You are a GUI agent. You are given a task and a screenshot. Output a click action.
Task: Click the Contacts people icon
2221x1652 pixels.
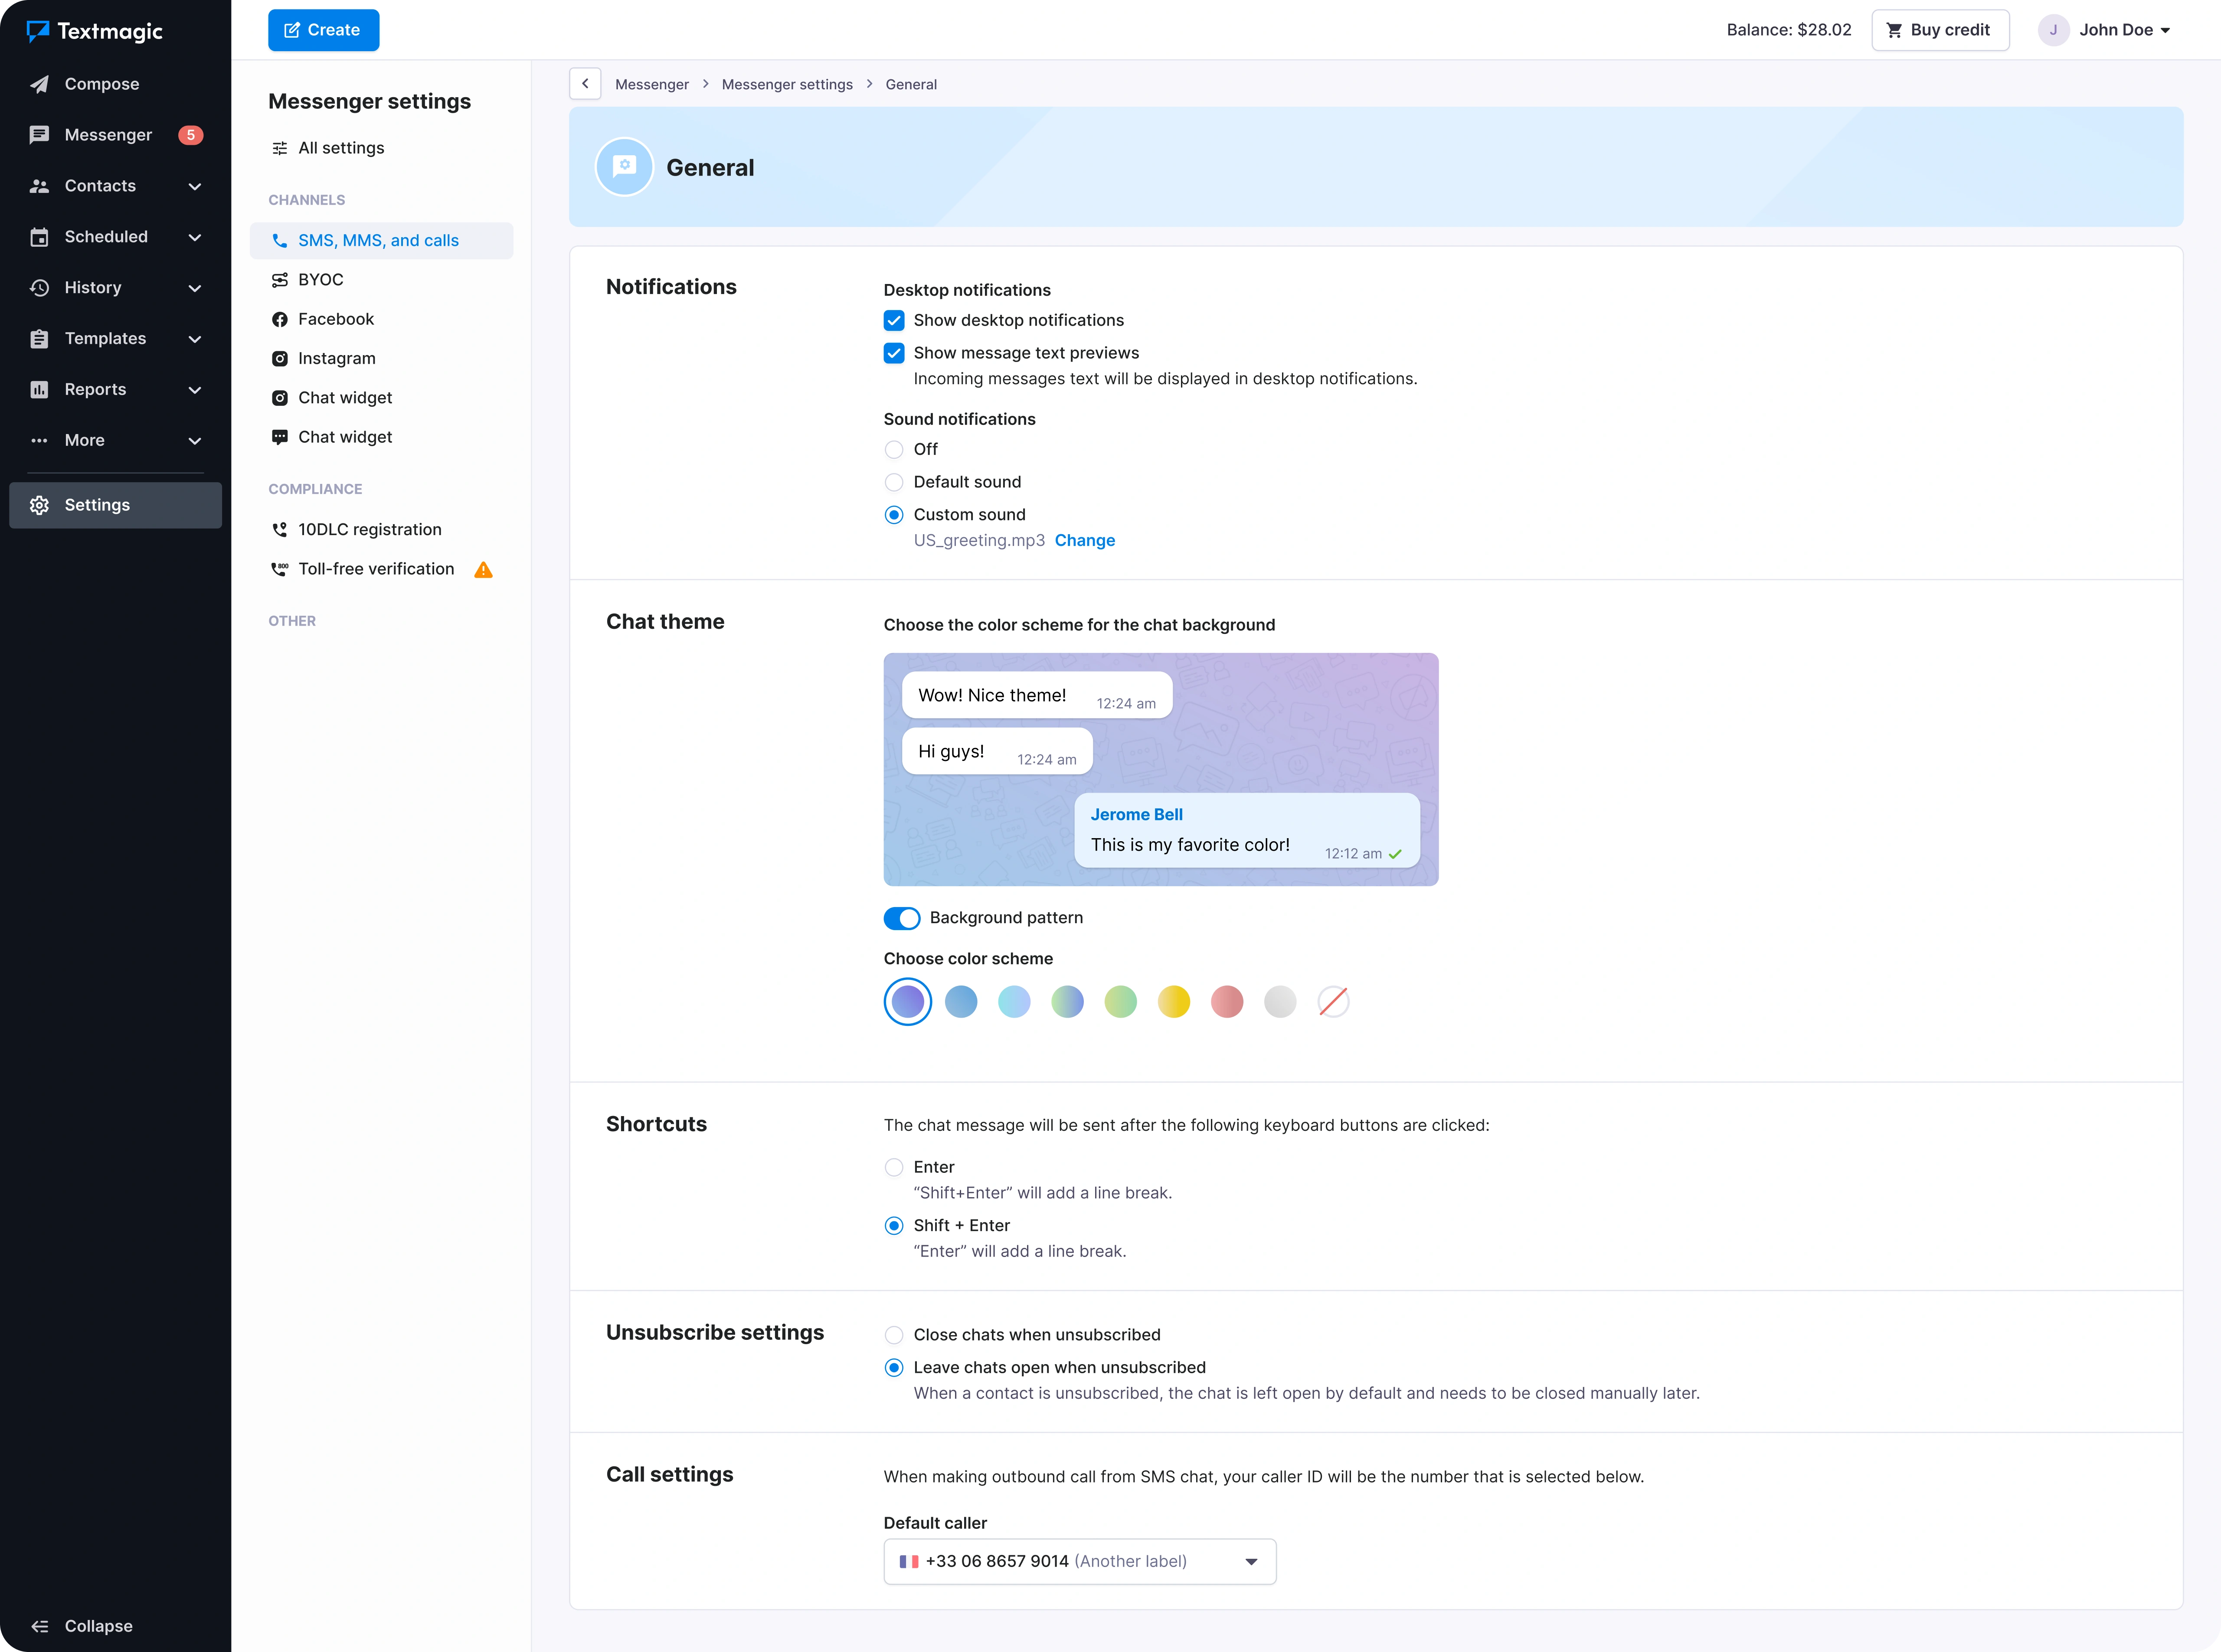tap(39, 186)
